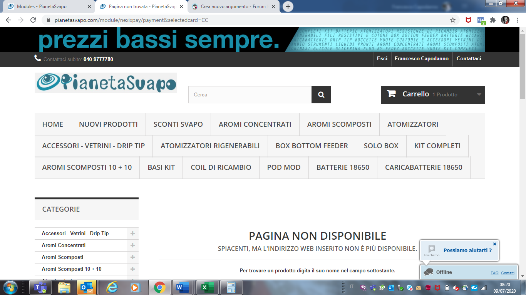This screenshot has height=295, width=526.
Task: Expand Aromi Scomposti 10 + 10 sidebar category
Action: click(x=132, y=269)
